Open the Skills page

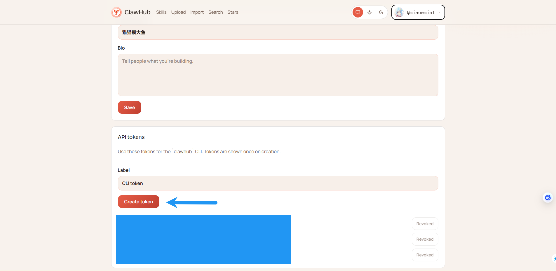click(161, 12)
